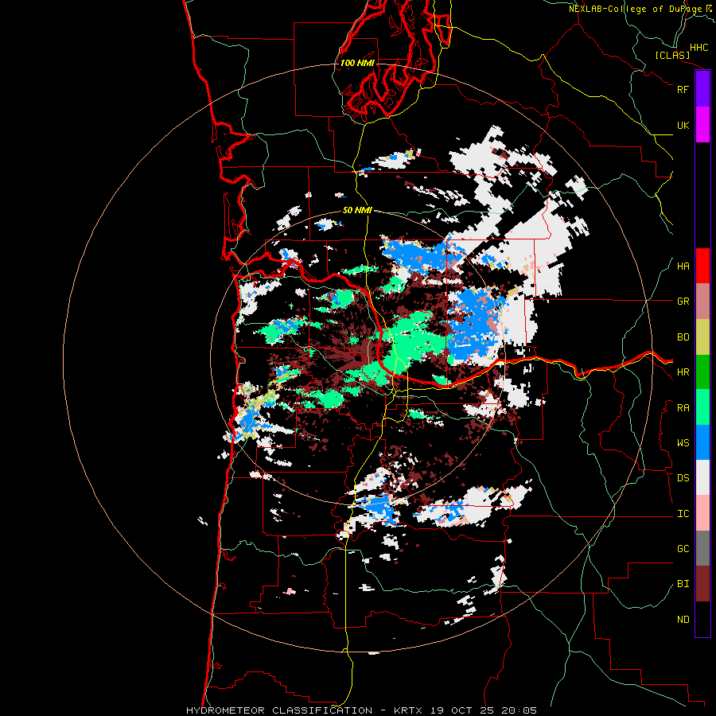Screen dimensions: 716x716
Task: Click the 20:05 timestamp
Action: point(519,710)
